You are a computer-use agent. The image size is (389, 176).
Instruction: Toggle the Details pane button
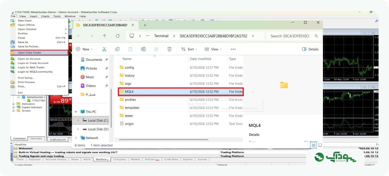click(310, 49)
